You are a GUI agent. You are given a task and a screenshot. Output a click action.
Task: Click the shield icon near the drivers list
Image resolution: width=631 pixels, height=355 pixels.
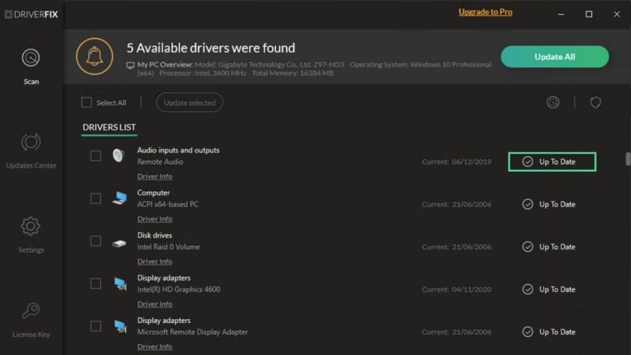pos(595,102)
